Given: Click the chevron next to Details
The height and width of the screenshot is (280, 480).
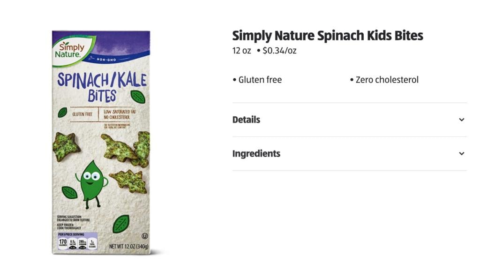Looking at the screenshot, I should point(461,120).
